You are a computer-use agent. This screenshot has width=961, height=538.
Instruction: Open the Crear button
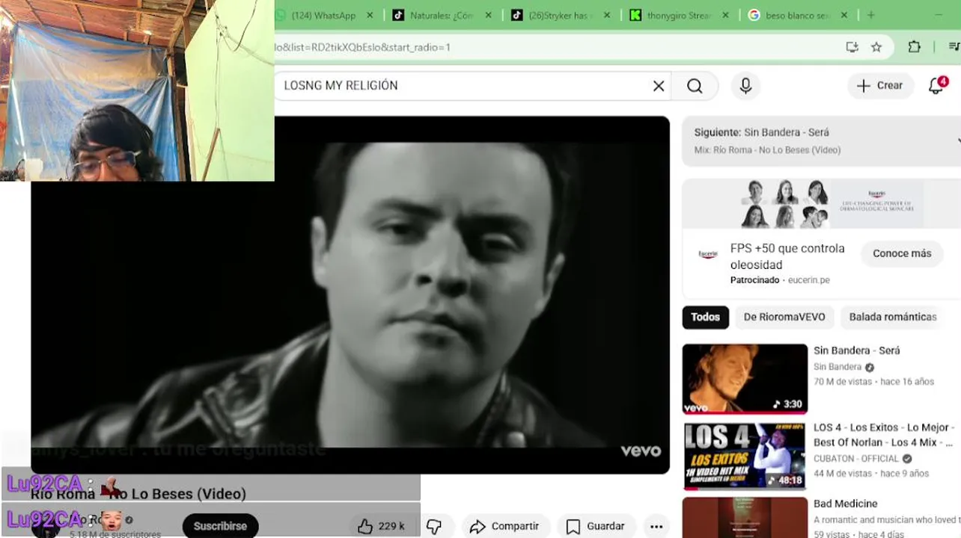tap(880, 86)
